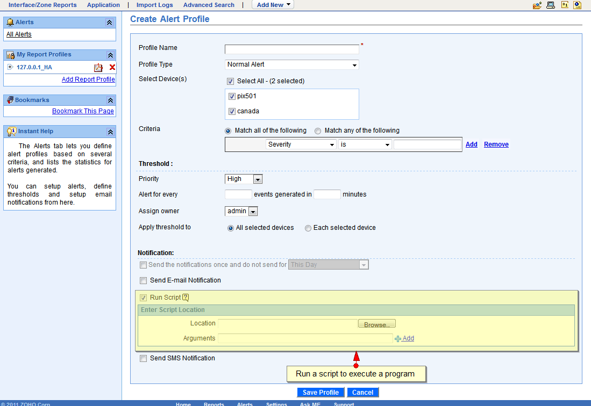The image size is (591, 406).
Task: Click the edit report icon beside 127.0.0.1_HA
Action: coord(98,67)
